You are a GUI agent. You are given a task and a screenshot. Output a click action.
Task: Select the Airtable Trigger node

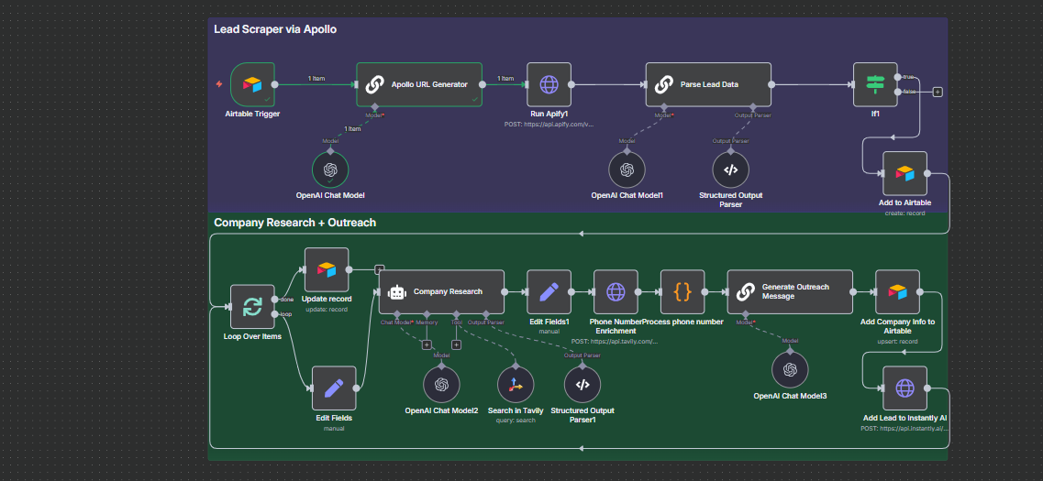253,84
